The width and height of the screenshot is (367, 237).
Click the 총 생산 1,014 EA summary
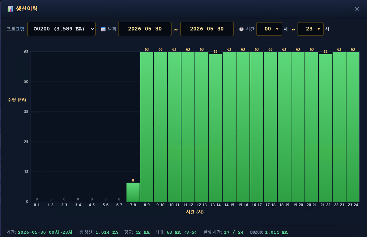click(99, 232)
